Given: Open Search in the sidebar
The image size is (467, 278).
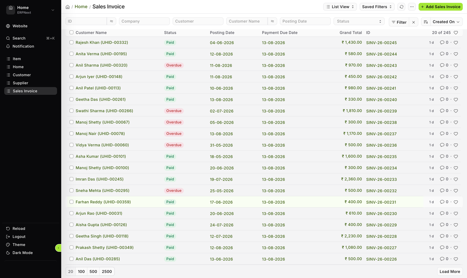Looking at the screenshot, I should tap(31, 38).
